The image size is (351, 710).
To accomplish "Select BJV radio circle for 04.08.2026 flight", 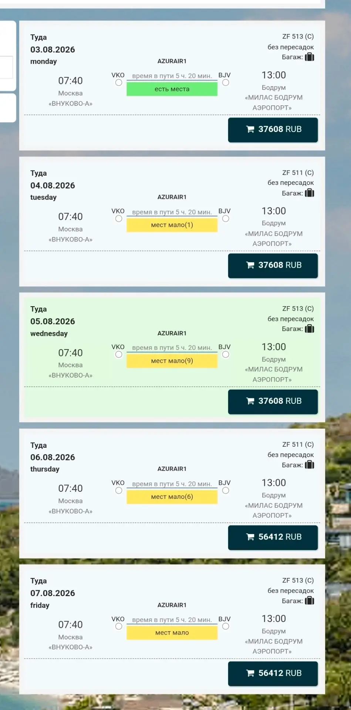I will (x=226, y=219).
